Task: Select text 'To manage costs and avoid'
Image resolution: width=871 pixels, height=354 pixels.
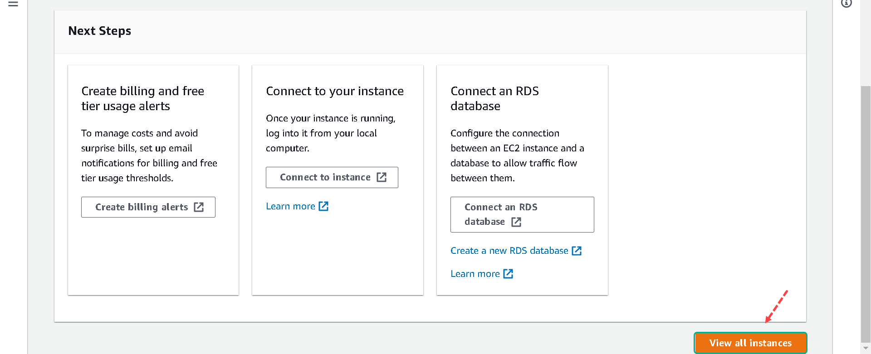Action: click(139, 133)
